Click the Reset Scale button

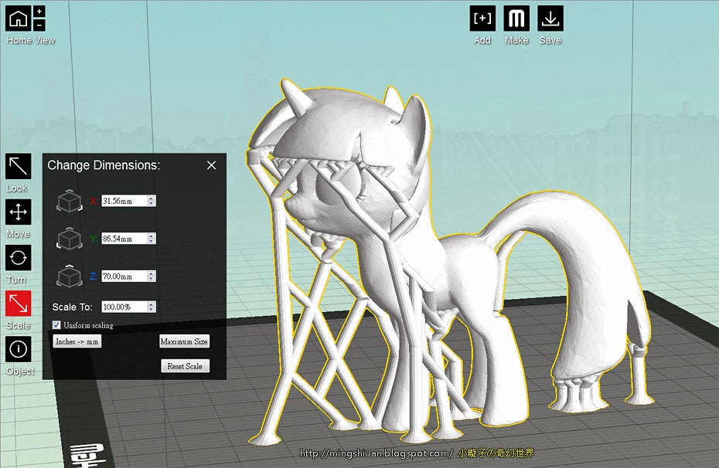(x=186, y=366)
